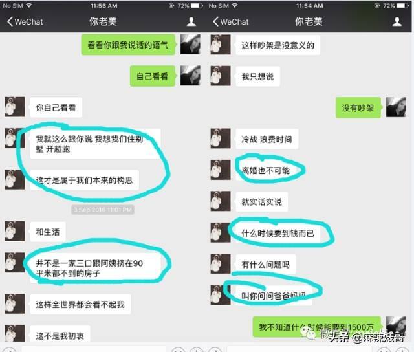This screenshot has height=352, width=414.
Task: Tap sender avatar next to 没有吵架
Action: click(396, 107)
